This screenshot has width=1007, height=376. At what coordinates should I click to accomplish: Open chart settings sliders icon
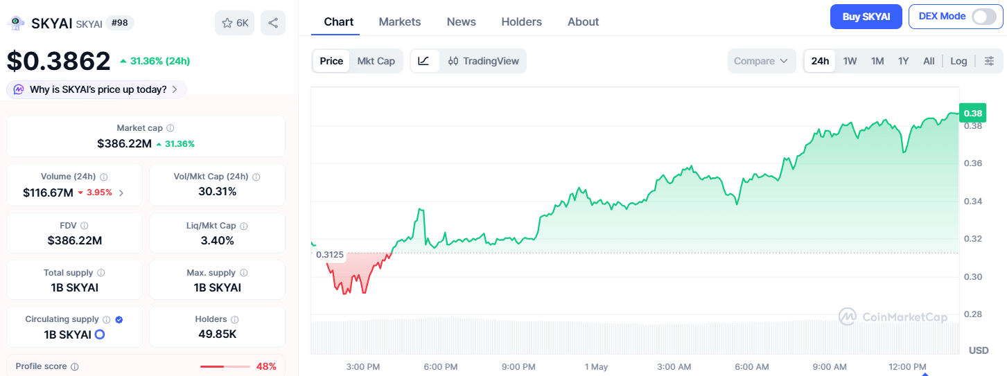[x=989, y=61]
